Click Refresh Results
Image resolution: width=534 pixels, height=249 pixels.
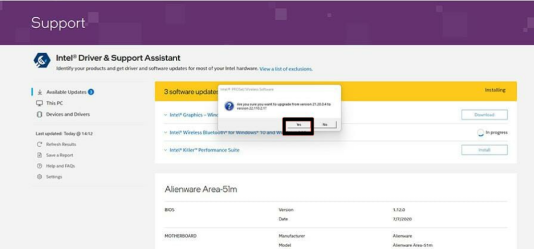pos(62,144)
